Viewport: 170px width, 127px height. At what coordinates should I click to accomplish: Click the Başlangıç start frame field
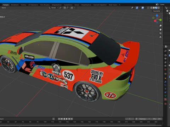144,119
